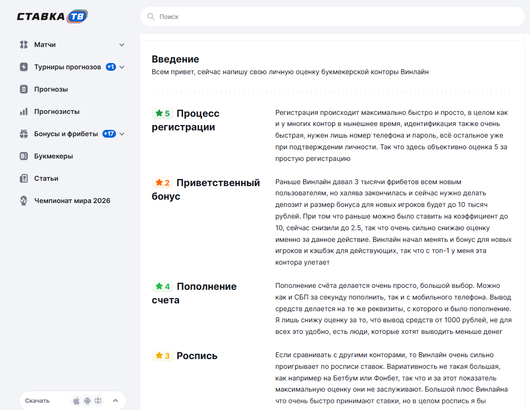This screenshot has width=530, height=410.
Task: Click the Введение heading
Action: (175, 59)
